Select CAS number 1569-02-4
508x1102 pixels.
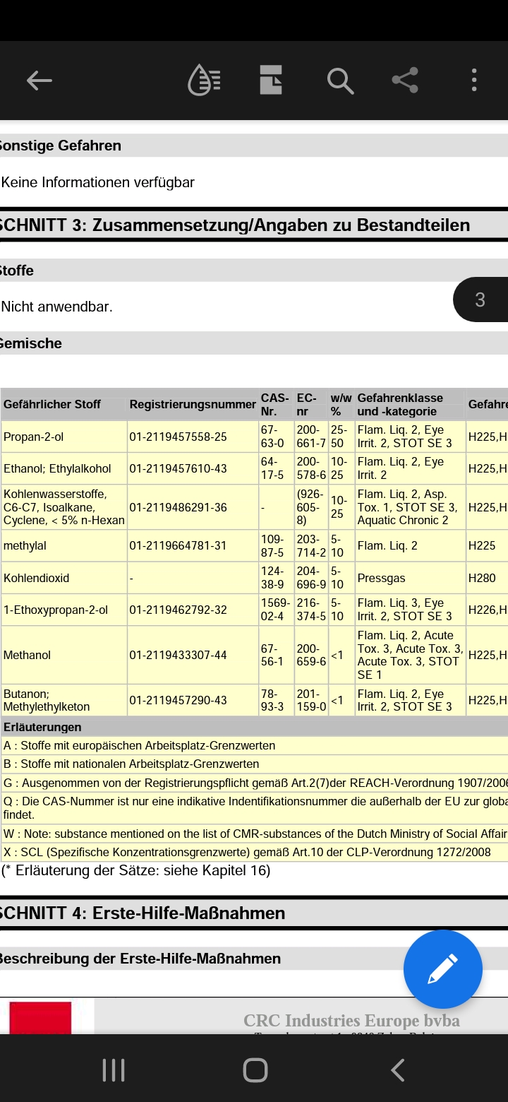click(274, 610)
